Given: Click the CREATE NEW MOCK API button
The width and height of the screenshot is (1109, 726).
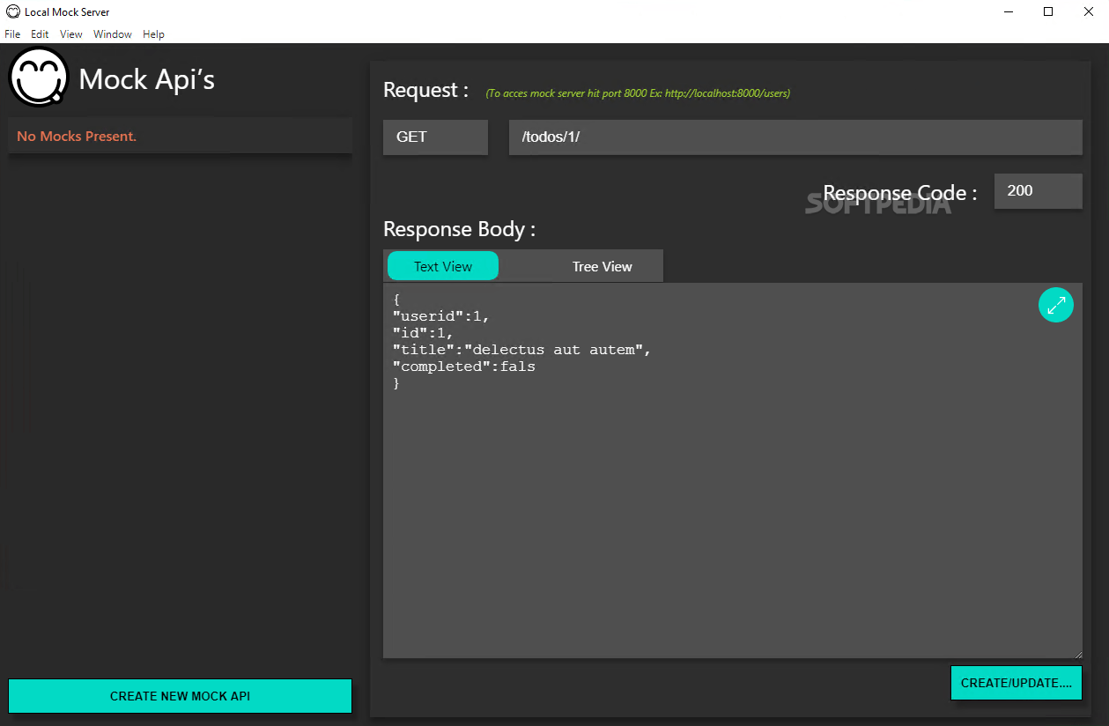Looking at the screenshot, I should pyautogui.click(x=179, y=695).
